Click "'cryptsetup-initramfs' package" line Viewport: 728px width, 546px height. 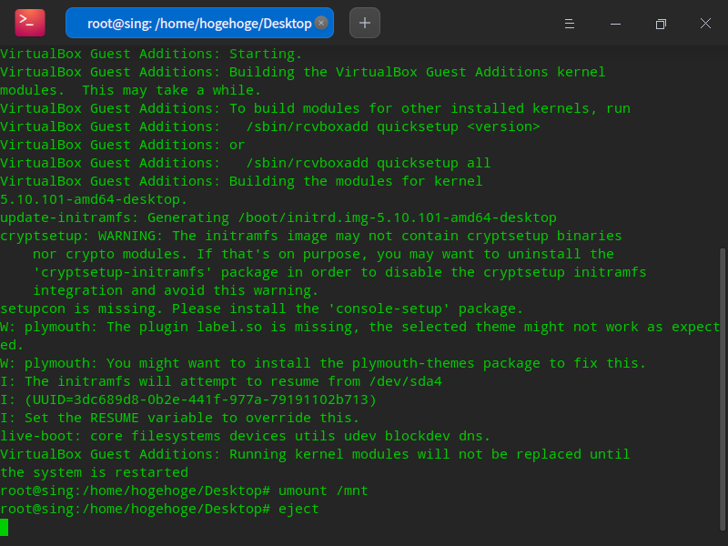[x=339, y=272]
